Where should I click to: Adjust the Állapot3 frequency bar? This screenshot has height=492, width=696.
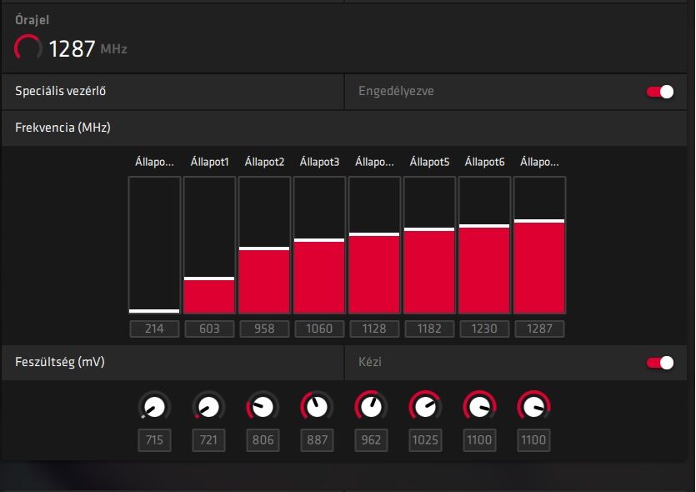tap(319, 245)
